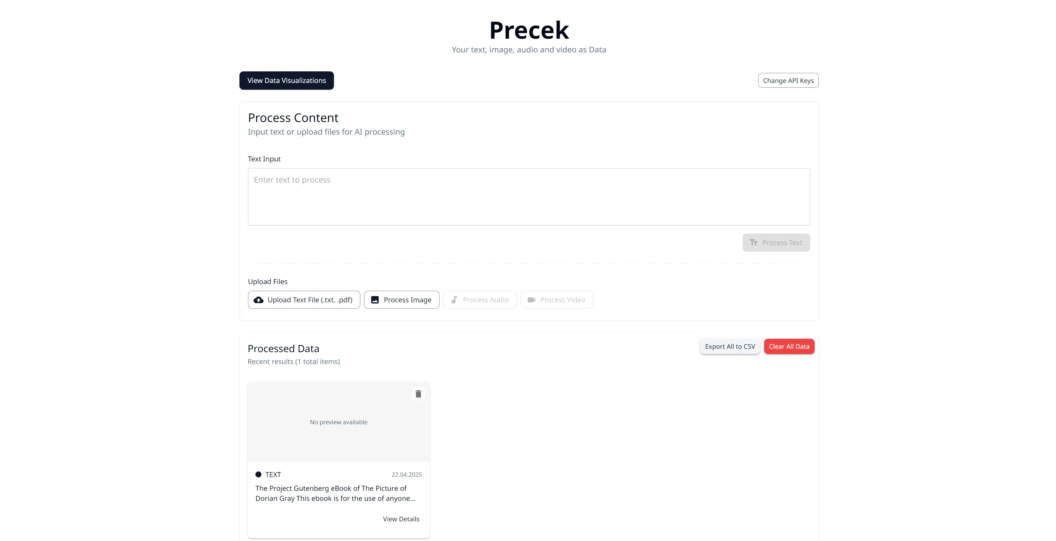
Task: Click the text format icon in Process Text
Action: pos(753,243)
